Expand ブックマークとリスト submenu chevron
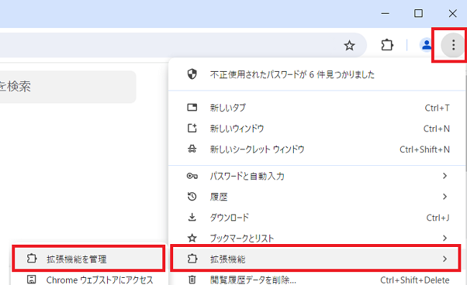The height and width of the screenshot is (285, 467). click(445, 238)
